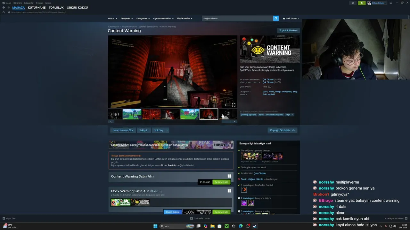The height and width of the screenshot is (230, 410).
Task: Go to the MAĞAZA tab
Action: (19, 8)
